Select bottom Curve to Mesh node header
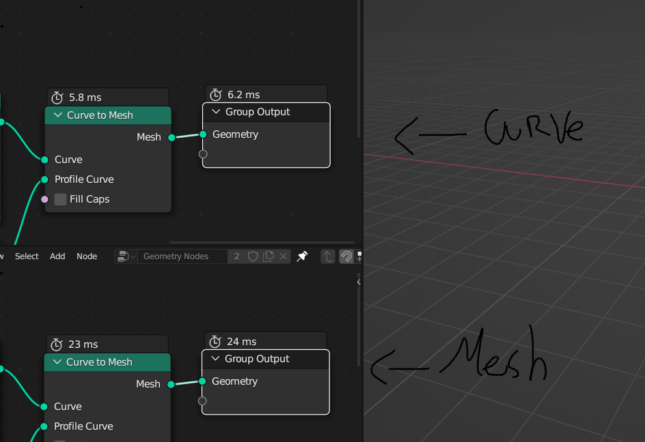 pyautogui.click(x=107, y=362)
